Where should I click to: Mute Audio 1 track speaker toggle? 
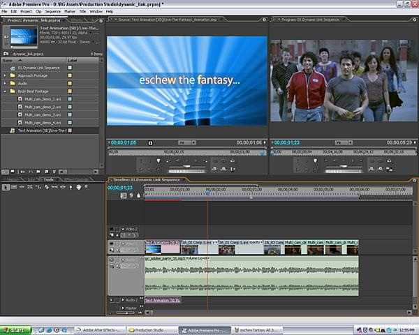112,259
